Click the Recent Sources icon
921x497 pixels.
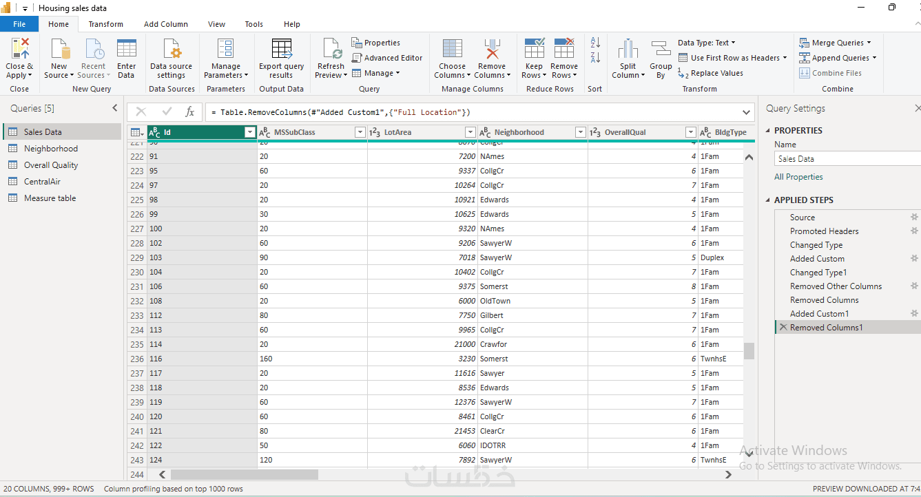click(94, 50)
